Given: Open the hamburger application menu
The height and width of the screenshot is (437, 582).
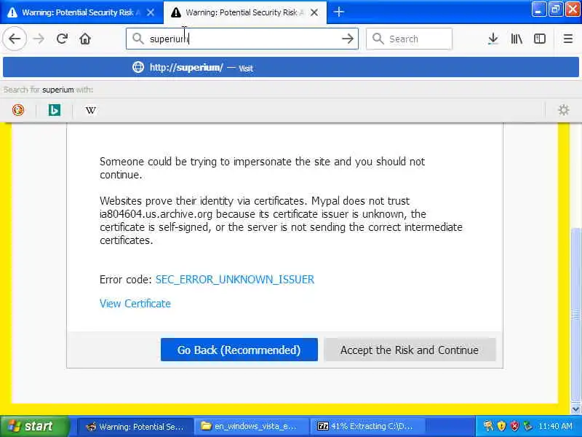Looking at the screenshot, I should [568, 39].
